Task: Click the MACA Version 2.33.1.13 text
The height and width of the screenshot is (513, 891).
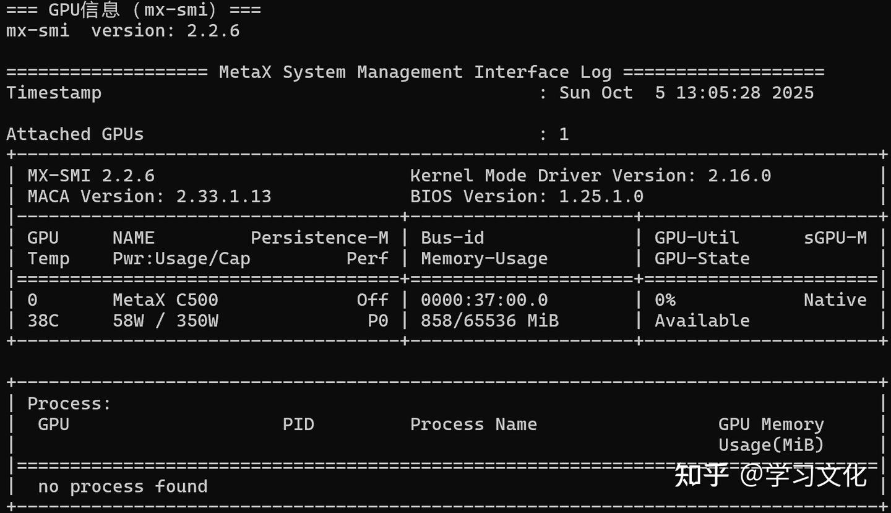Action: [x=149, y=197]
